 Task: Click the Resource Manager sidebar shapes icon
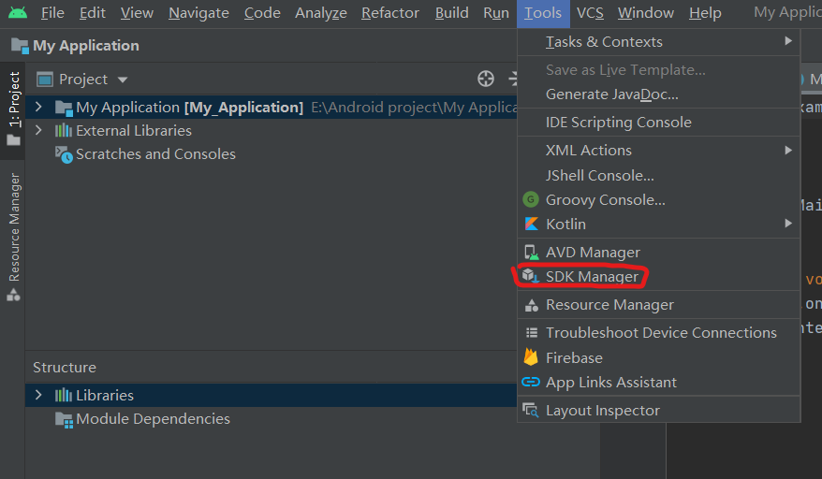pos(14,295)
